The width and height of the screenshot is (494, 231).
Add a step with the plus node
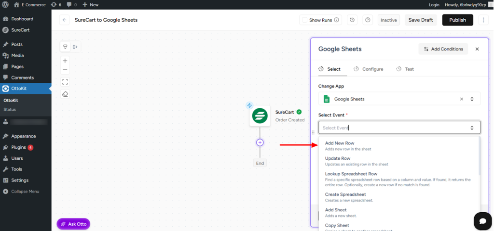point(260,142)
